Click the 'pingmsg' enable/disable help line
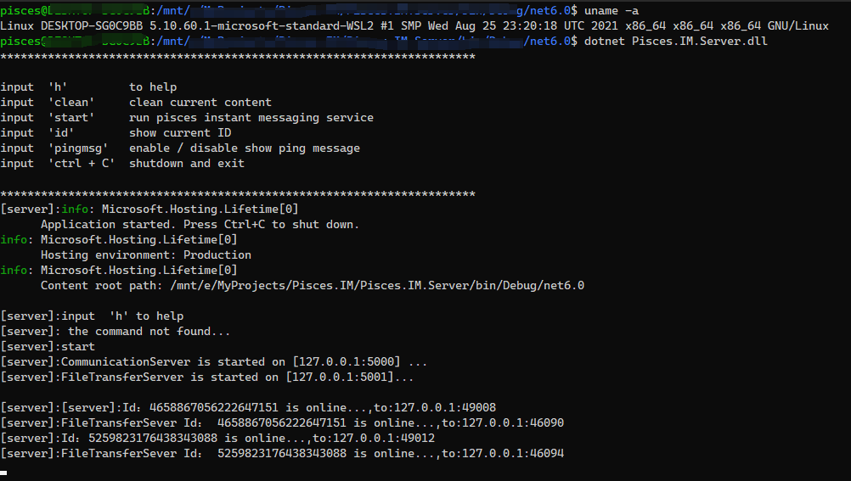 pyautogui.click(x=180, y=148)
